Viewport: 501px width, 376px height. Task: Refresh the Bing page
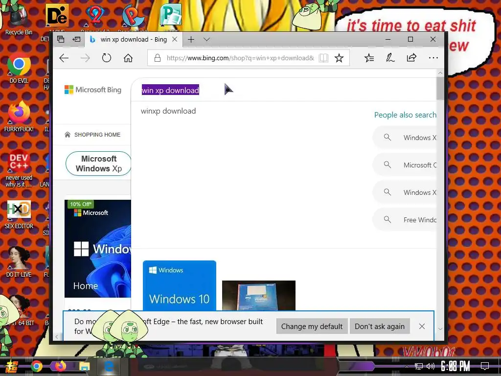[x=106, y=58]
